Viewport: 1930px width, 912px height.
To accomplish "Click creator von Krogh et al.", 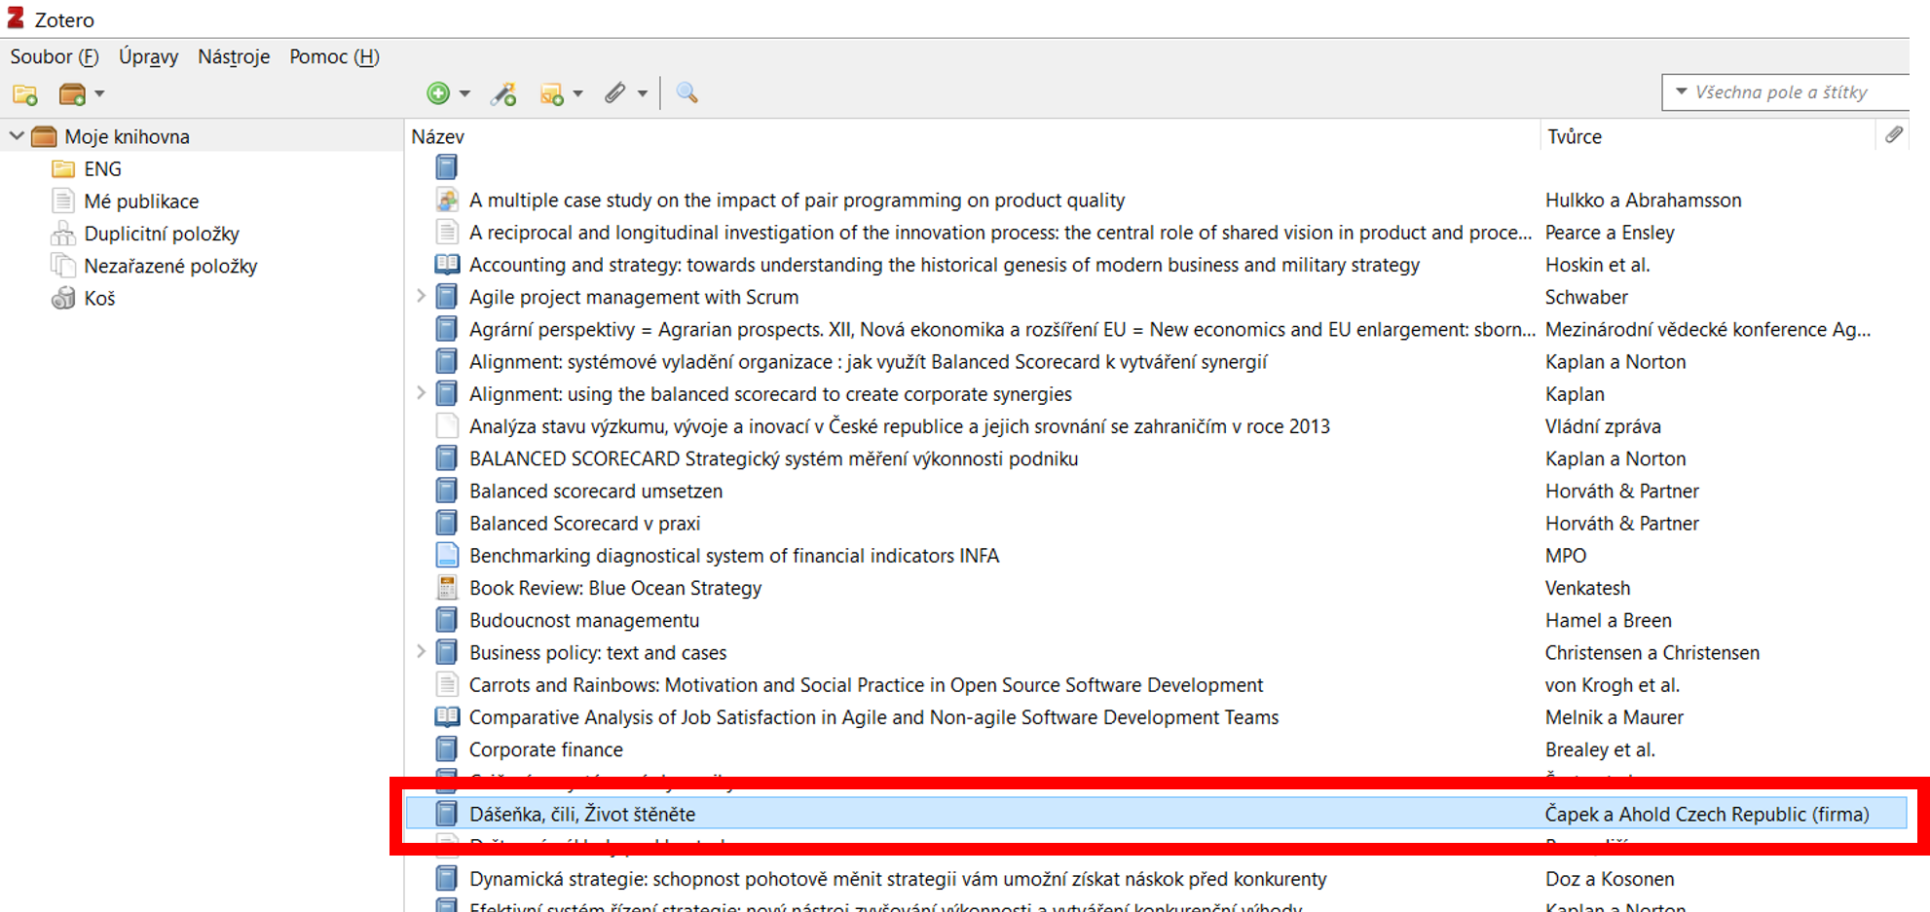I will click(x=1612, y=684).
